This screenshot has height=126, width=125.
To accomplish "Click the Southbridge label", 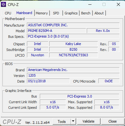I will tap(15, 50).
